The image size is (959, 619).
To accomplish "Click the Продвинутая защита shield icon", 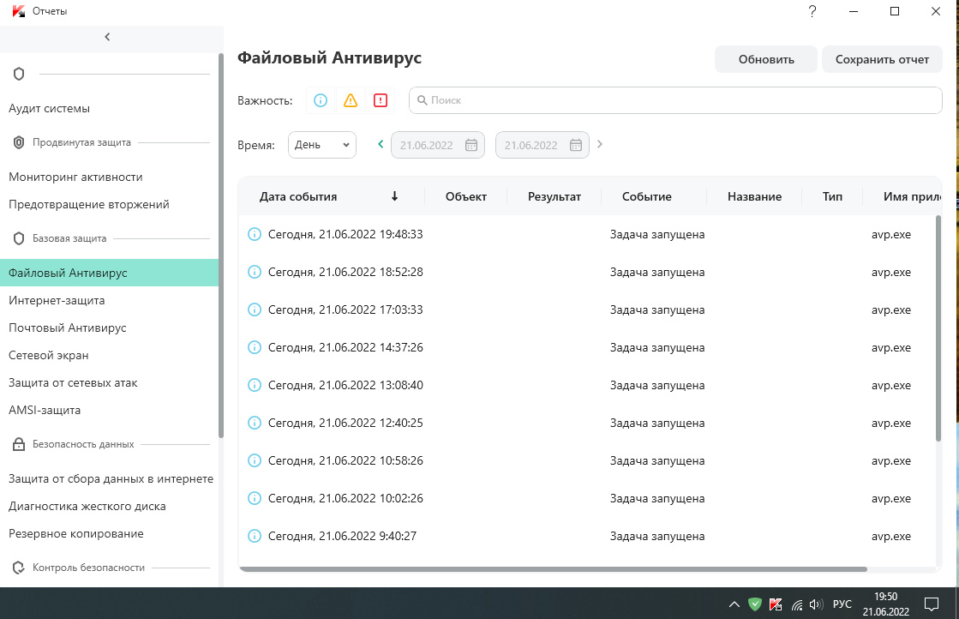I will pyautogui.click(x=19, y=142).
